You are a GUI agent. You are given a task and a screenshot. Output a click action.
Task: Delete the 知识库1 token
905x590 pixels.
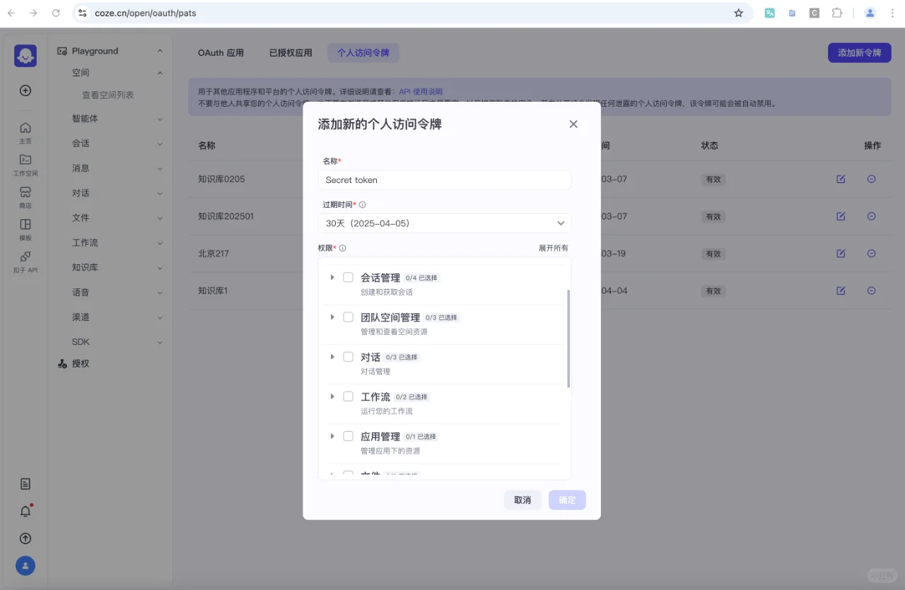(x=871, y=290)
